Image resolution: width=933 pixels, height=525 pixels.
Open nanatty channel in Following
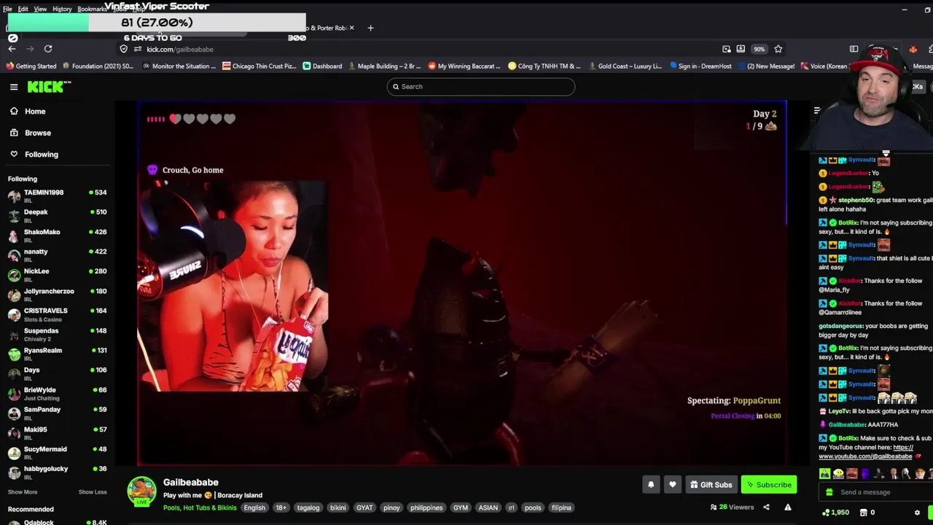(x=57, y=254)
